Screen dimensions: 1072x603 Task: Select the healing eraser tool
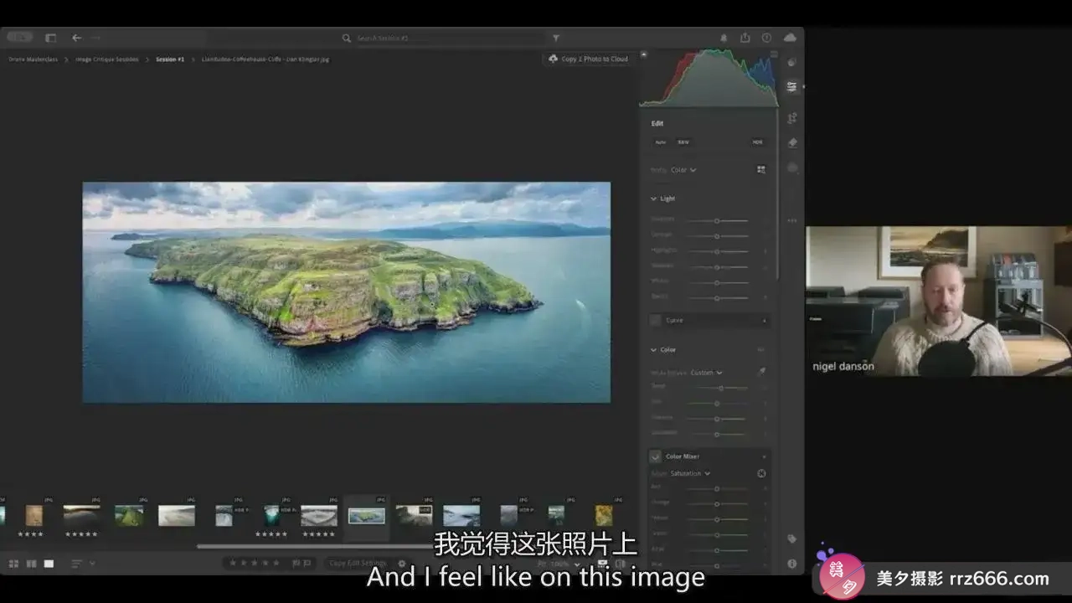(791, 143)
